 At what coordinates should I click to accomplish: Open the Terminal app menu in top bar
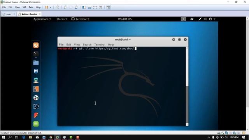81,19
